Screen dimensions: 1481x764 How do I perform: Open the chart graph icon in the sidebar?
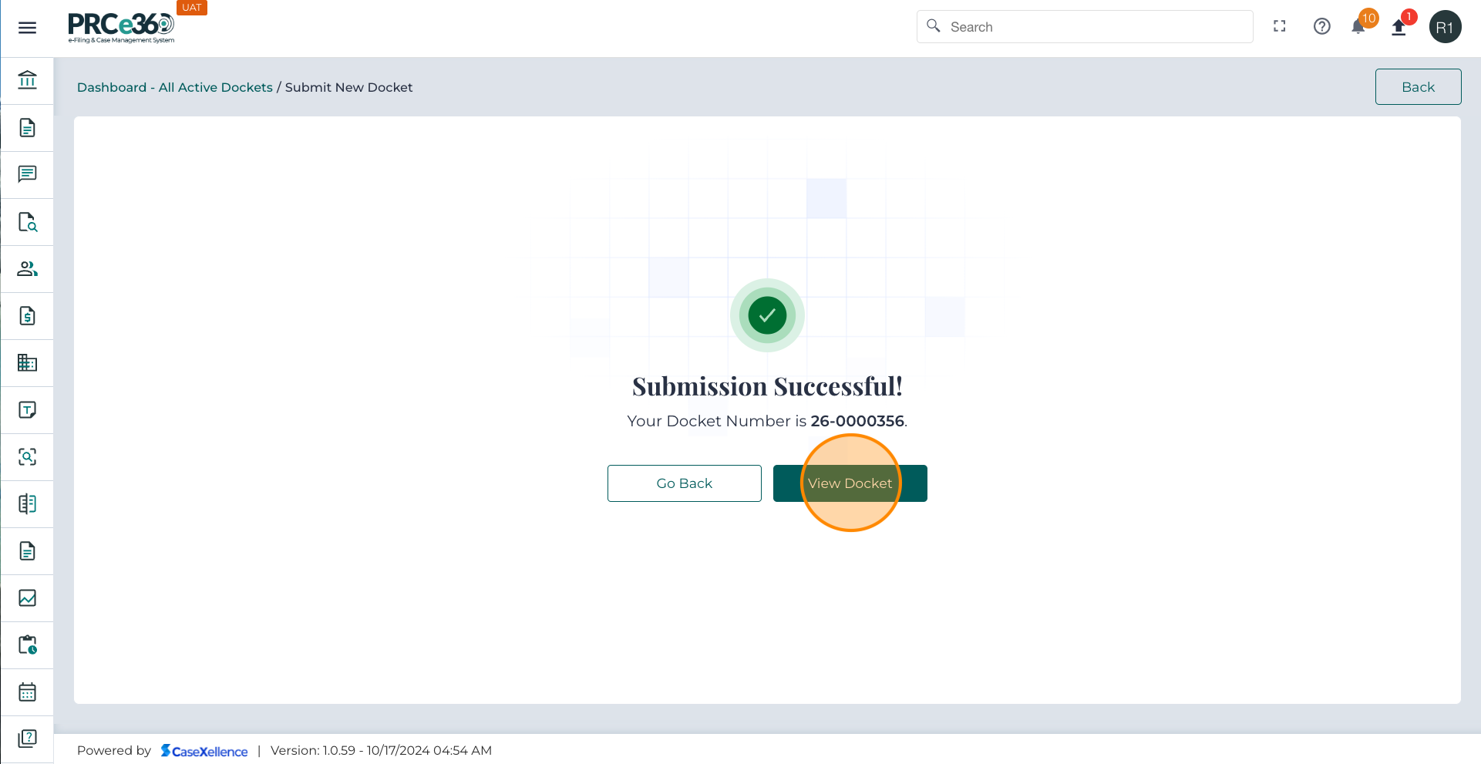point(27,598)
